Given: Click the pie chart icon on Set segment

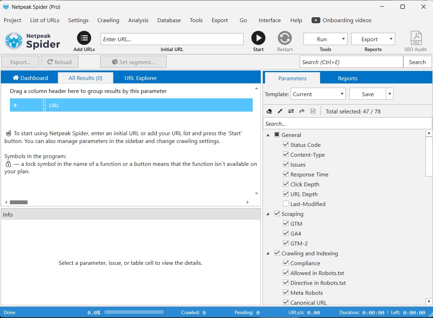Looking at the screenshot, I should (115, 62).
